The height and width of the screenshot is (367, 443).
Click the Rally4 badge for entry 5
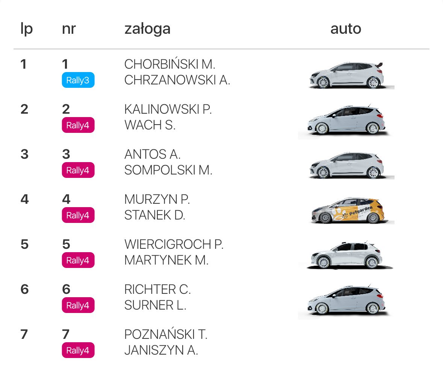(x=78, y=260)
